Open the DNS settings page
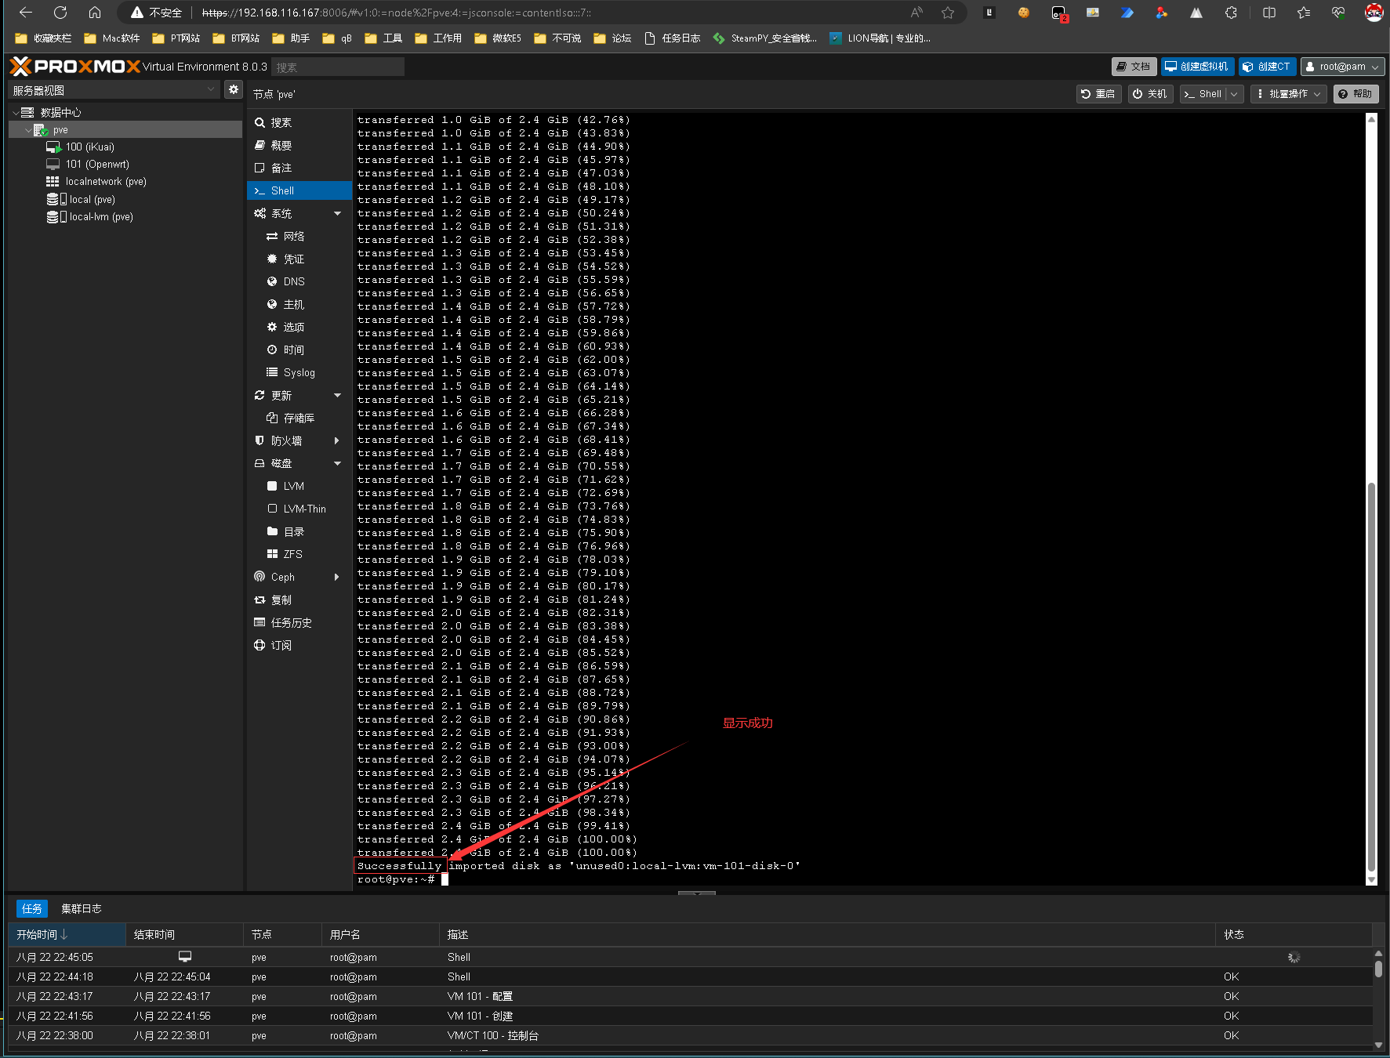This screenshot has width=1390, height=1058. [x=294, y=282]
